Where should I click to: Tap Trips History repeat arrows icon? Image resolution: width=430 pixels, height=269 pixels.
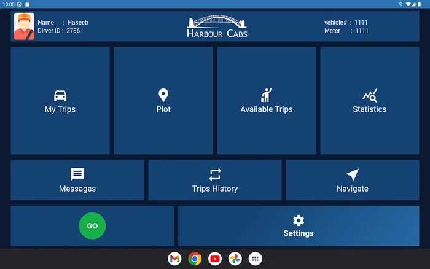(215, 174)
